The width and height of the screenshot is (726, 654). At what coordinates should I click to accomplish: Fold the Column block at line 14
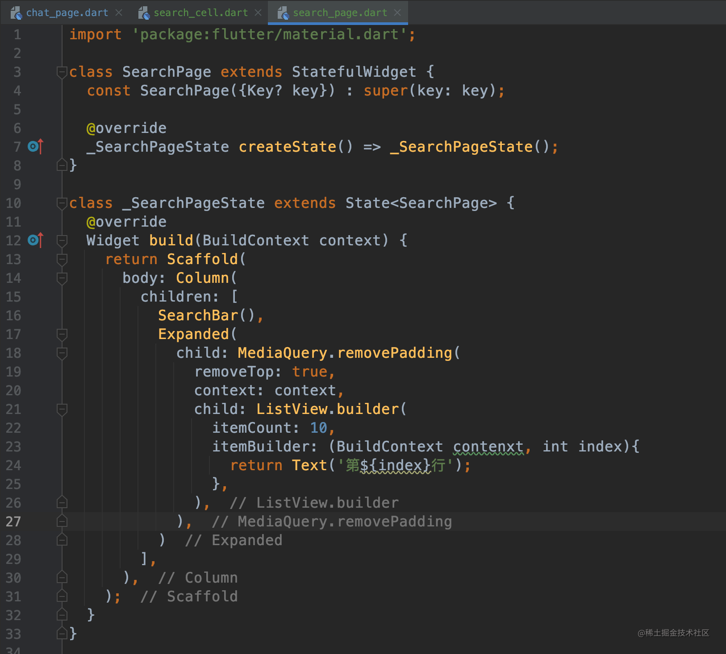[62, 278]
